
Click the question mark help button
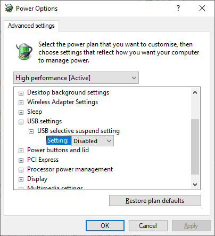[178, 8]
